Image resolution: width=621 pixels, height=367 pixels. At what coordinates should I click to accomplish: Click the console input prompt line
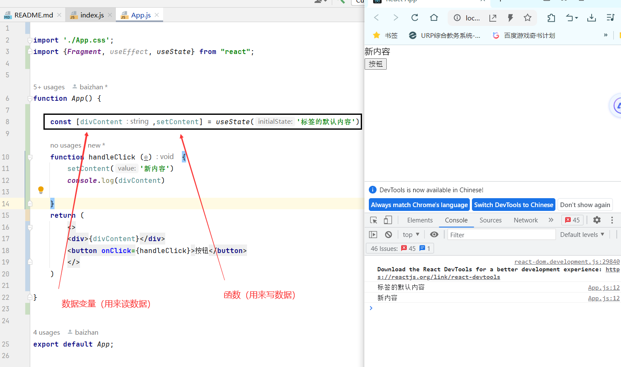[x=493, y=308]
